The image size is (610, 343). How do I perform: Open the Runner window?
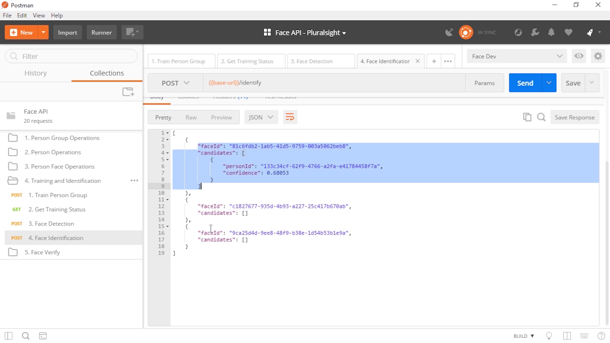[x=101, y=32]
